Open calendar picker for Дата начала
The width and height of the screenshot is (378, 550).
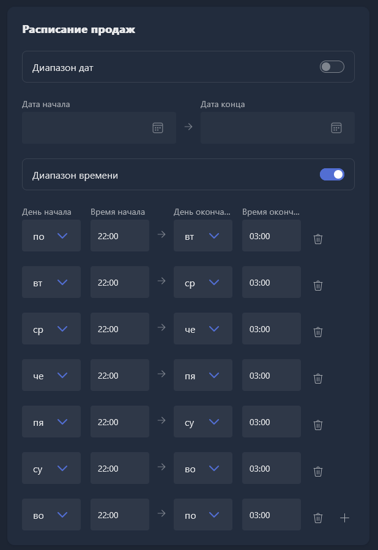pos(158,128)
